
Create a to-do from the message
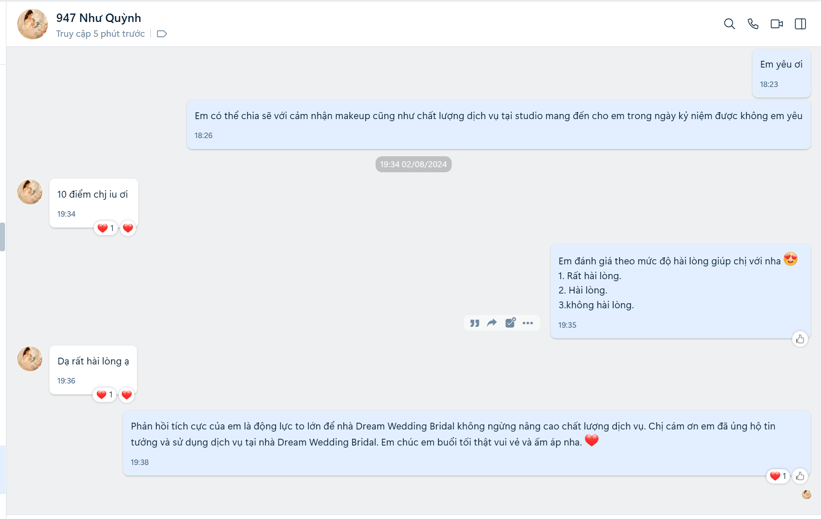point(510,323)
